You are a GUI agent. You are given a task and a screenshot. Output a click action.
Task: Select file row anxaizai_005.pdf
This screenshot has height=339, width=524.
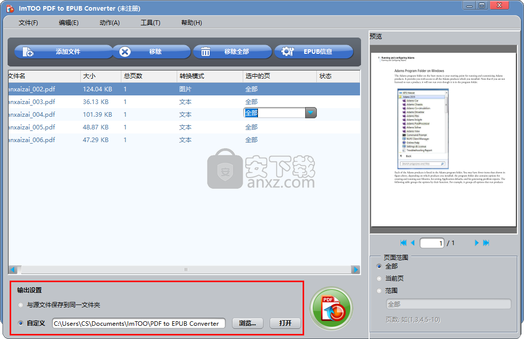pyautogui.click(x=184, y=127)
